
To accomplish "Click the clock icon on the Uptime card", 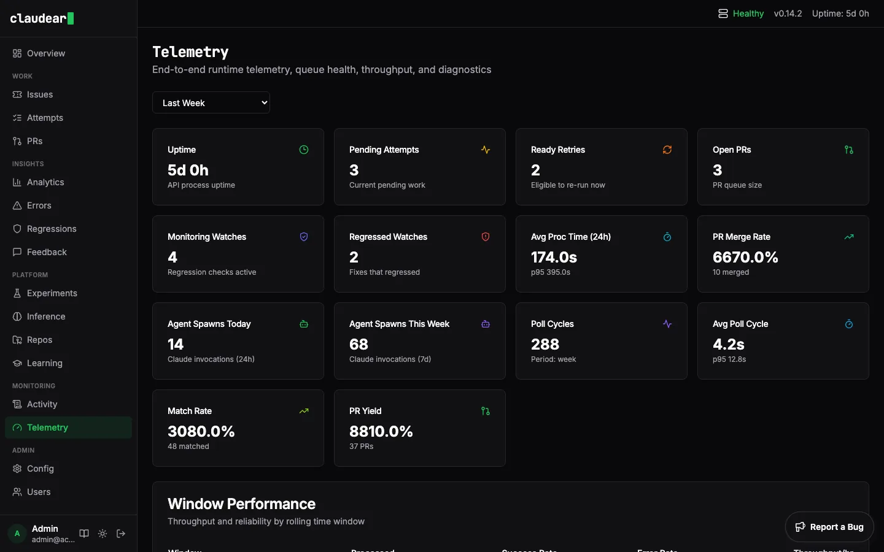I will pyautogui.click(x=303, y=150).
